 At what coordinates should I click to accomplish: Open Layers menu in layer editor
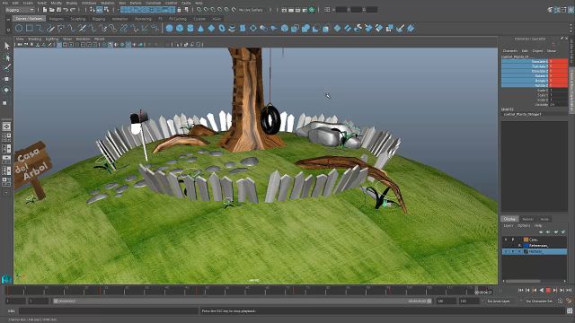coord(509,225)
